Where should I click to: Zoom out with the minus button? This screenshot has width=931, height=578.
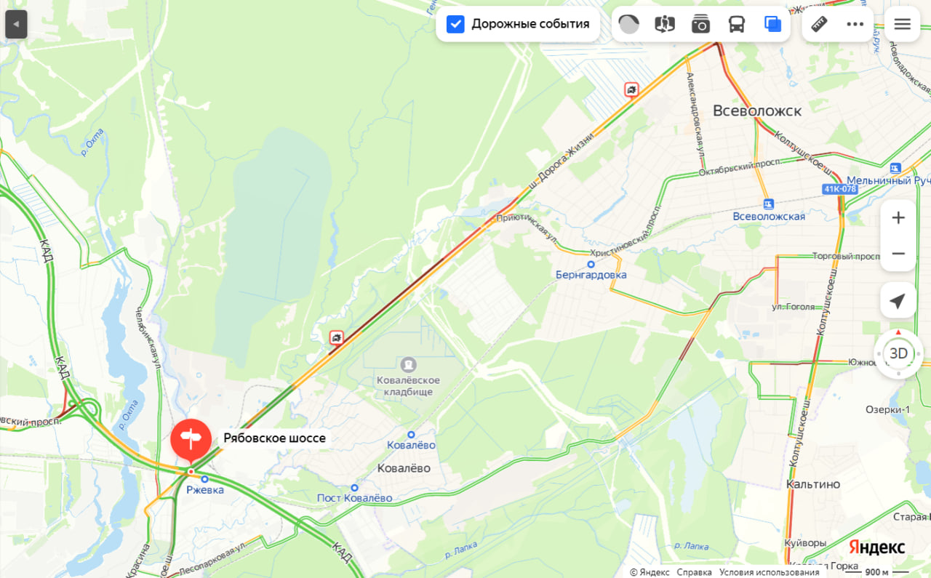(898, 254)
